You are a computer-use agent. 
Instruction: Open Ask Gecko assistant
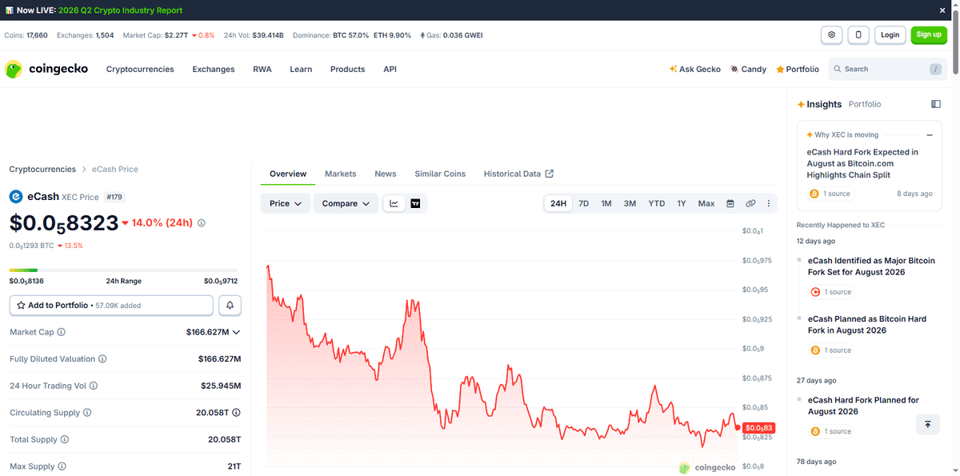click(x=695, y=69)
